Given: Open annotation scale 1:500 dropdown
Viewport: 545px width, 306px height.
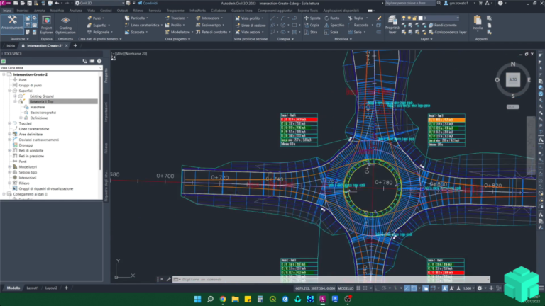Looking at the screenshot, I should [468, 288].
